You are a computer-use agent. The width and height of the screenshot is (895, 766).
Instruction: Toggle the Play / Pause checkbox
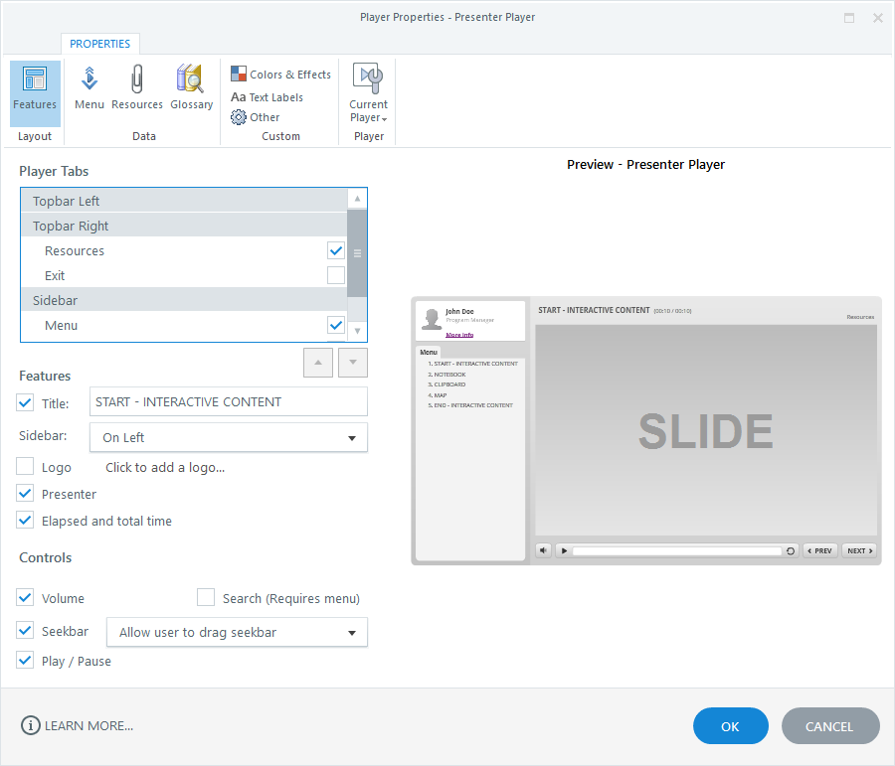pyautogui.click(x=25, y=661)
